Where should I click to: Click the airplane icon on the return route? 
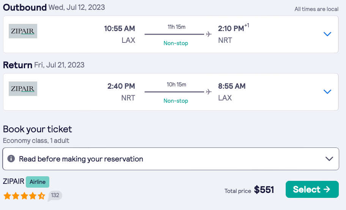(x=208, y=92)
